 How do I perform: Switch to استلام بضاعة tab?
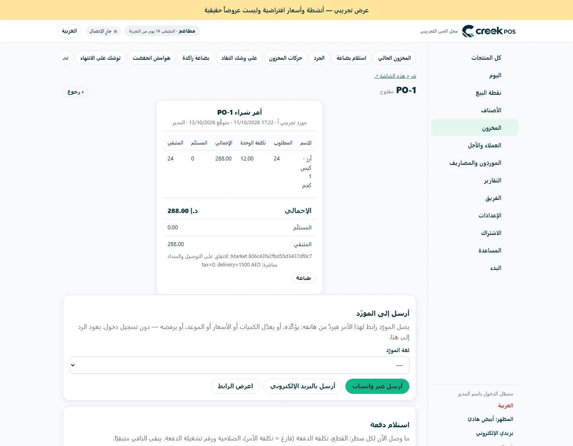(x=351, y=58)
